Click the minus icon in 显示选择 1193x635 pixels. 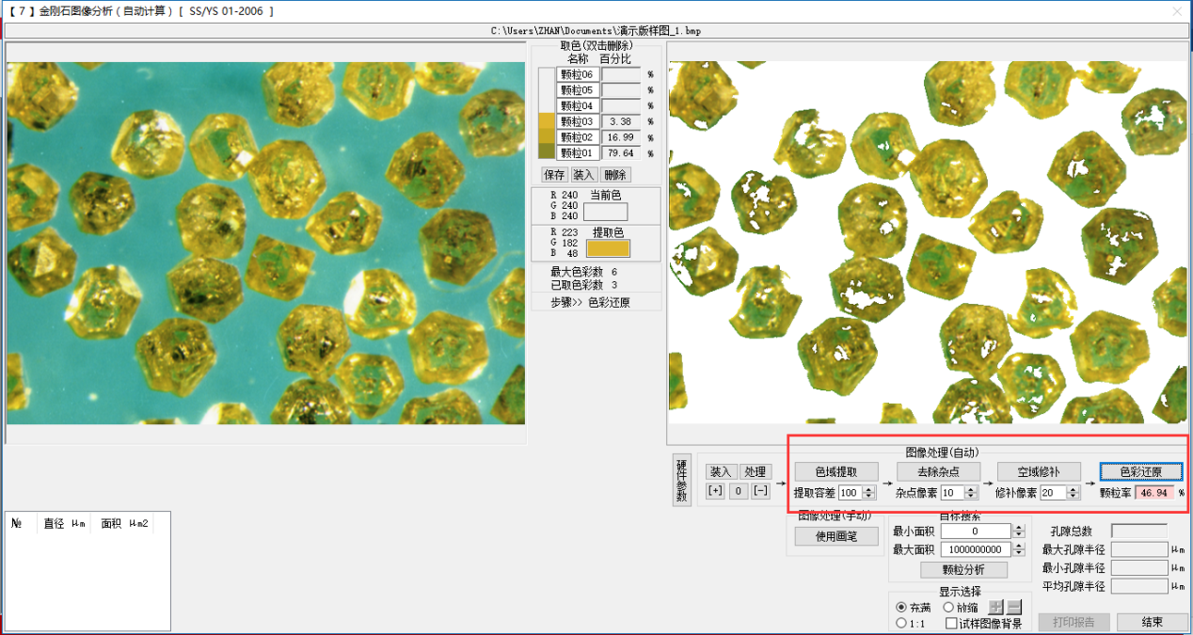(x=1014, y=607)
